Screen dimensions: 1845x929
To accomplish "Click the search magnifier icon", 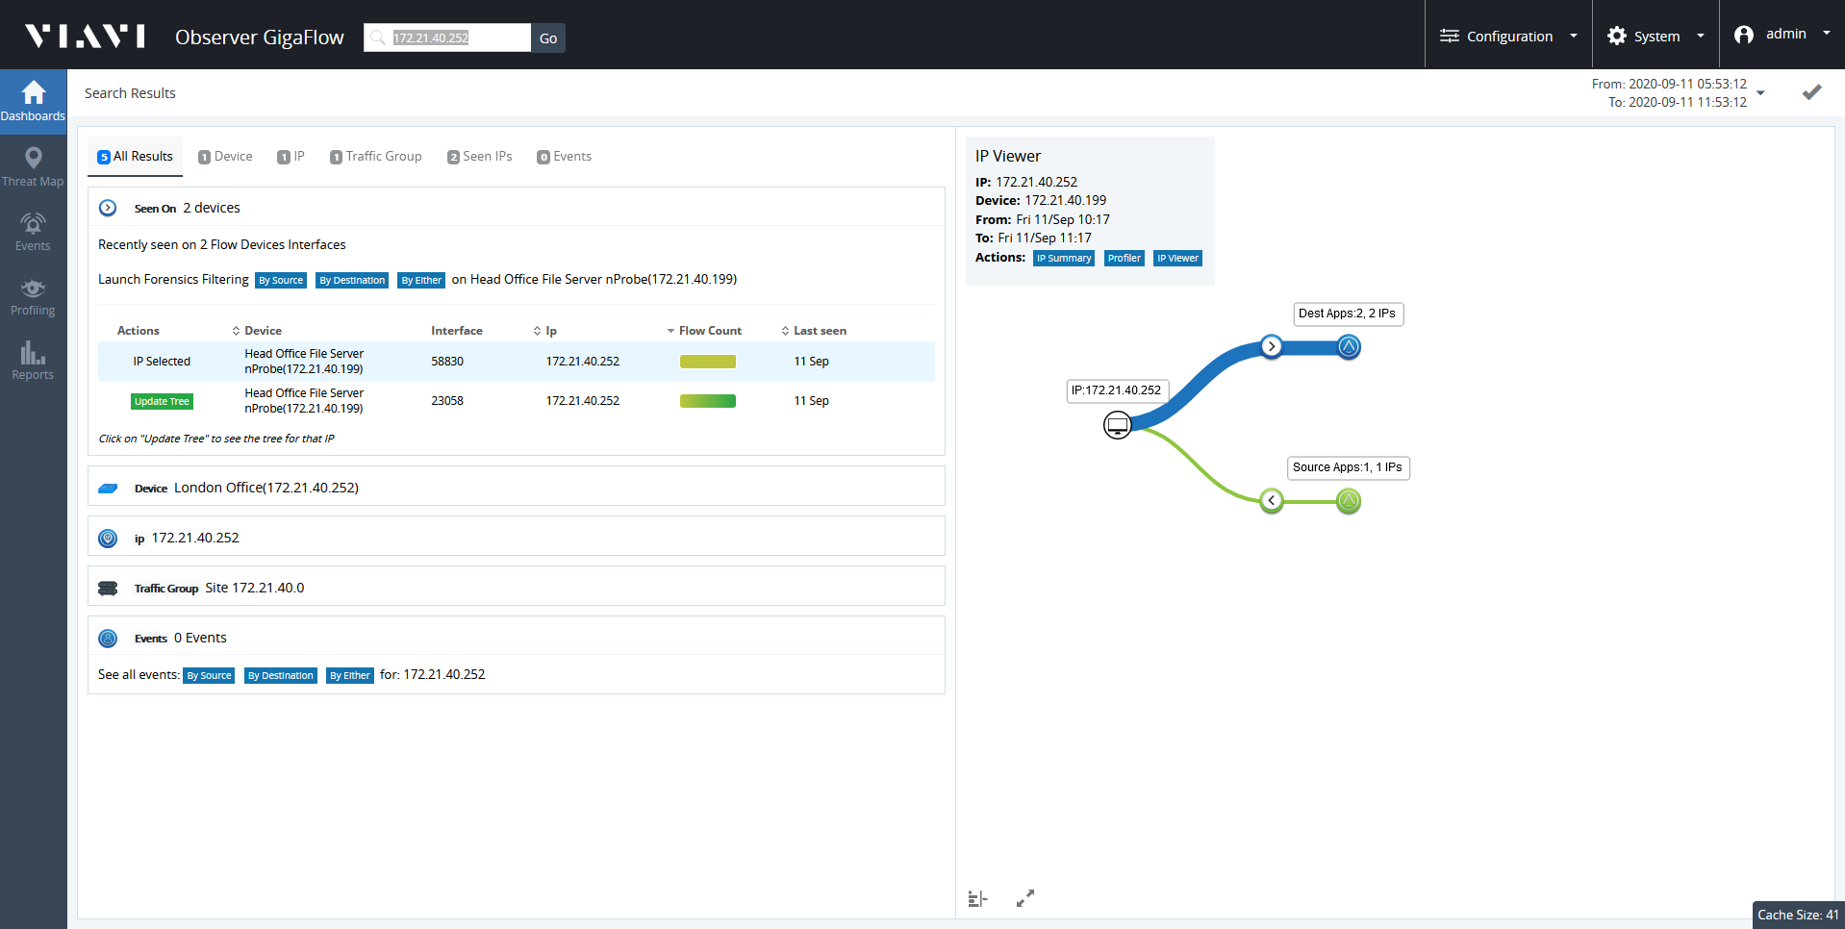I will [x=378, y=38].
